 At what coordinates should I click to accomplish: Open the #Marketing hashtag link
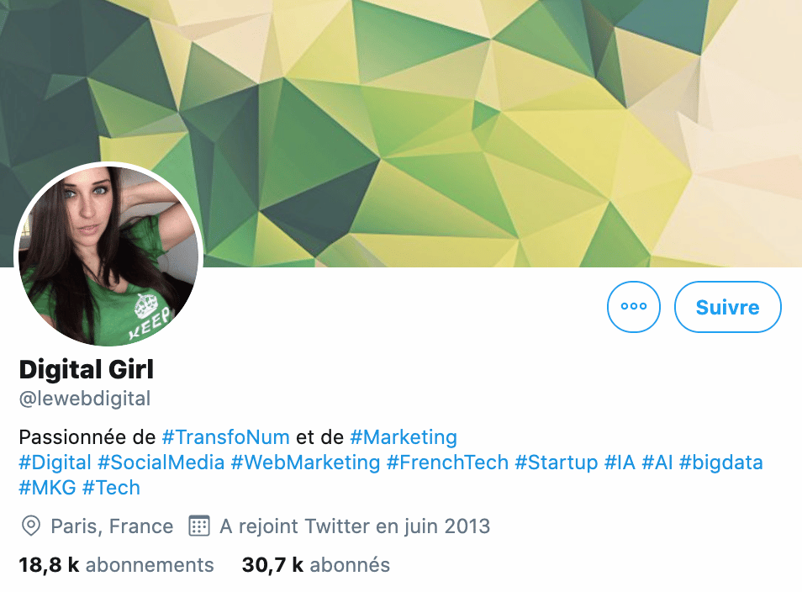[x=404, y=437]
